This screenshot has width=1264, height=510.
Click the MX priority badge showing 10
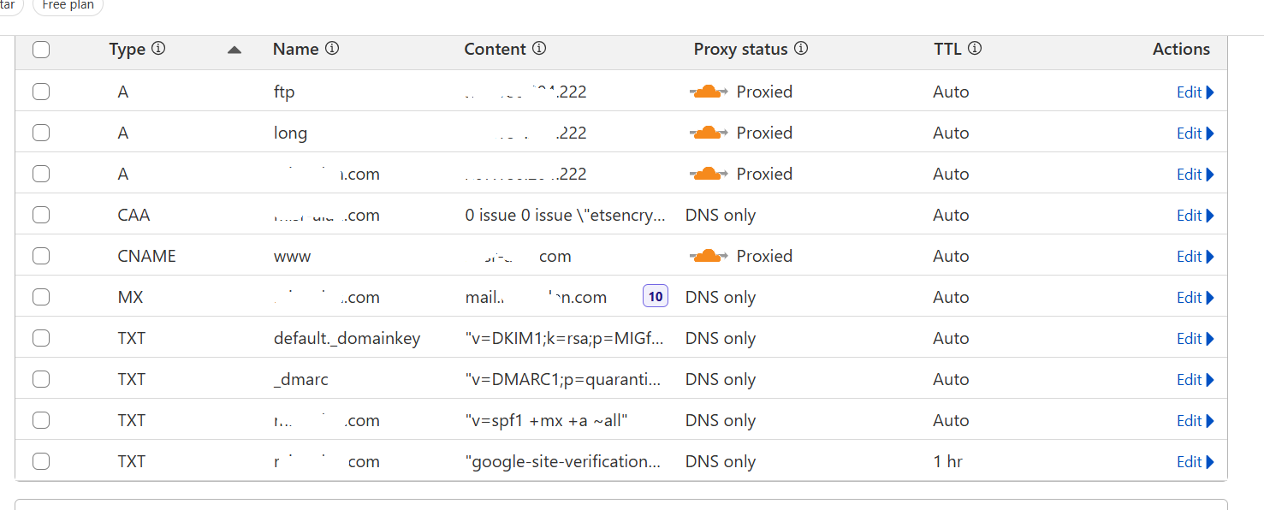coord(656,297)
